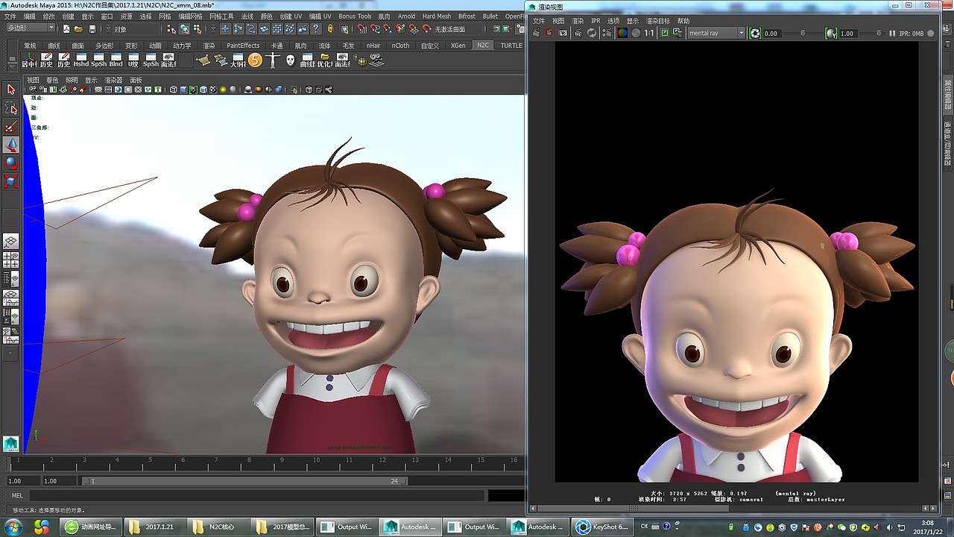Switch to the TURTLE shelf tab
The image size is (954, 537).
pyautogui.click(x=511, y=45)
